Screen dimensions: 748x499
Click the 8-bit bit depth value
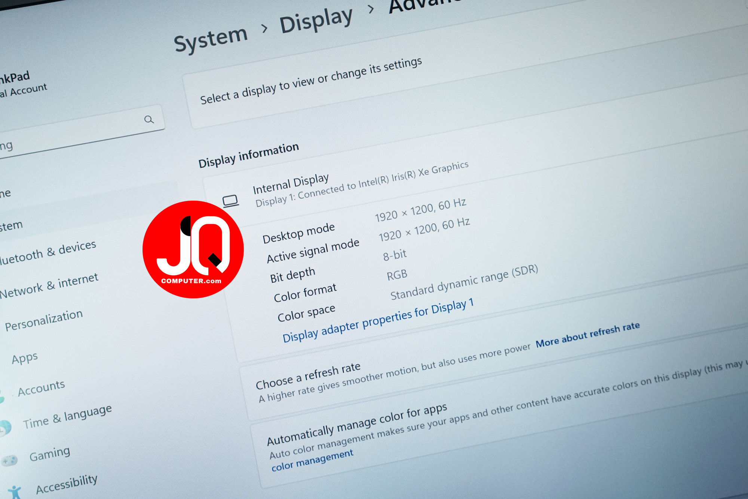click(395, 255)
